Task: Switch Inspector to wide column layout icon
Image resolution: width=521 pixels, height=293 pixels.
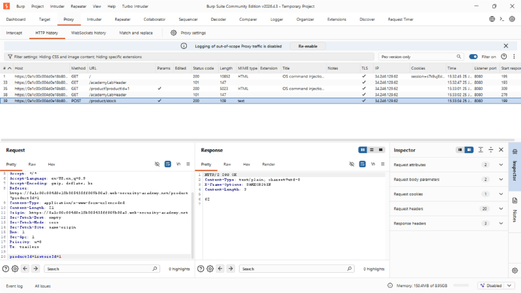Action: 469,150
